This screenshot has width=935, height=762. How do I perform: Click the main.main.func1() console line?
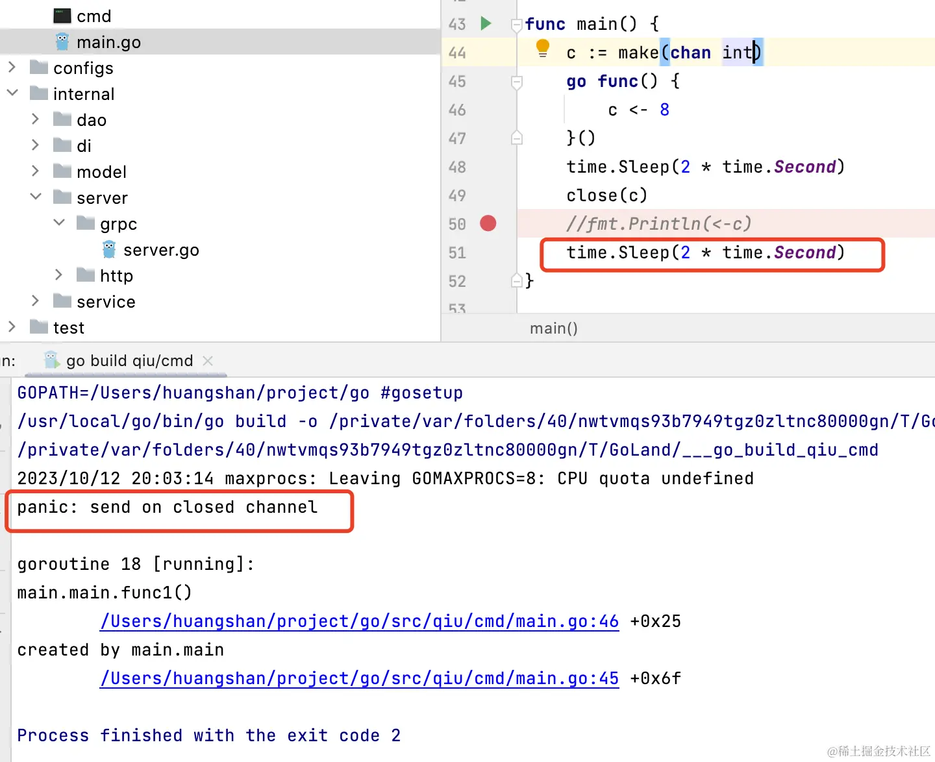click(105, 593)
